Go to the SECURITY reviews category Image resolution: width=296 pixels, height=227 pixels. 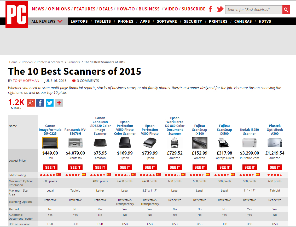coord(193,21)
